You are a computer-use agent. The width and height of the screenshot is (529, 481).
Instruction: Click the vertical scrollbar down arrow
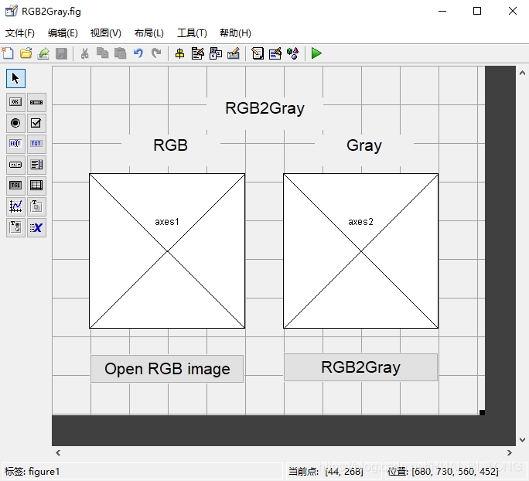[522, 439]
